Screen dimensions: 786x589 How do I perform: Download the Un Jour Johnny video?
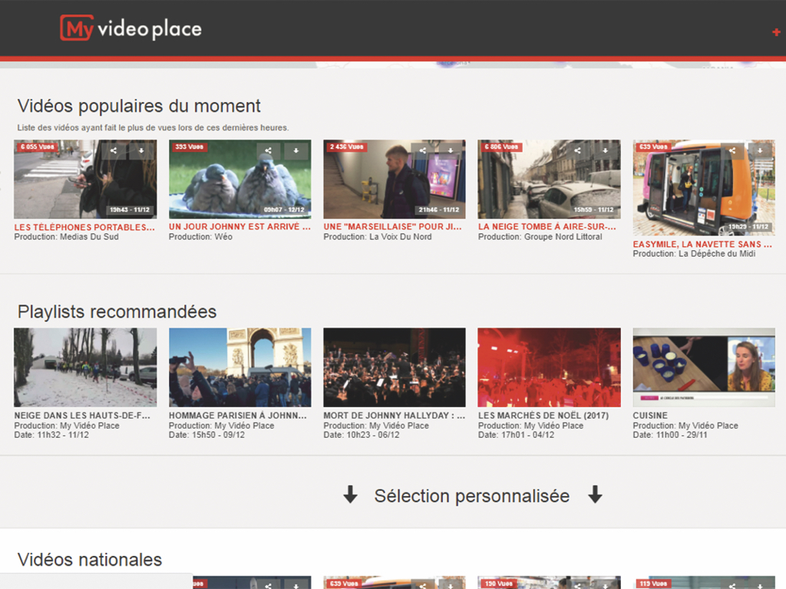[x=296, y=151]
